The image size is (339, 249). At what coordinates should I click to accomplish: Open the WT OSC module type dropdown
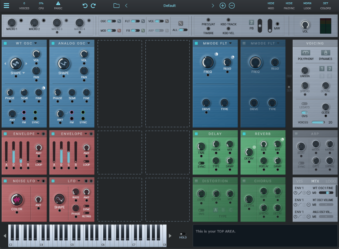click(x=35, y=43)
